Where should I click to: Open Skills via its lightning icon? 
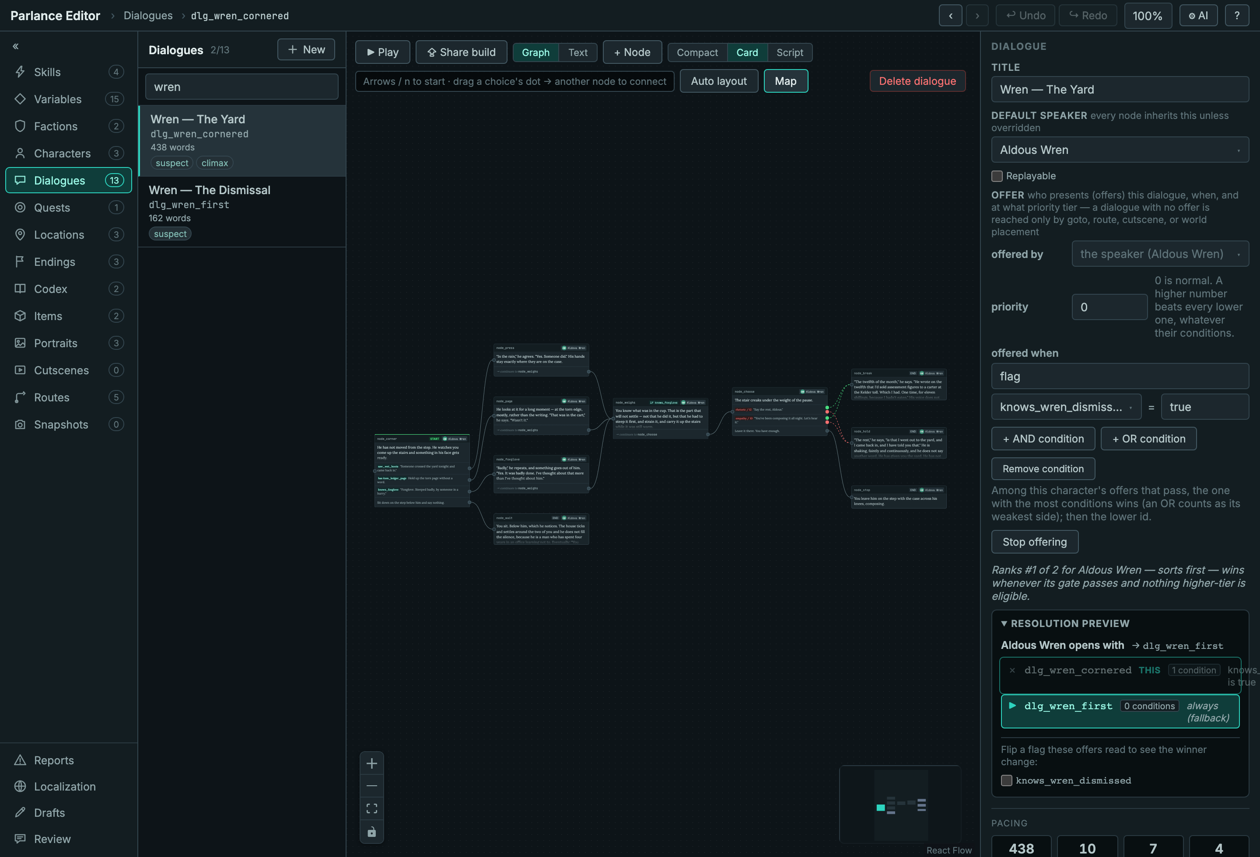[x=20, y=72]
